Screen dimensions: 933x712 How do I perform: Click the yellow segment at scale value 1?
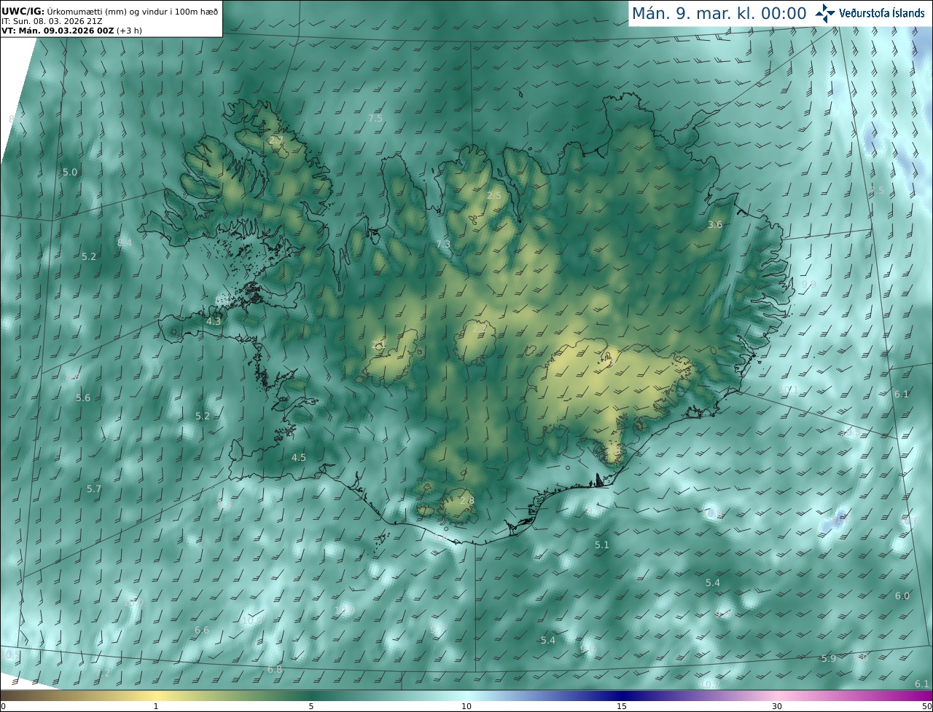[x=155, y=696]
